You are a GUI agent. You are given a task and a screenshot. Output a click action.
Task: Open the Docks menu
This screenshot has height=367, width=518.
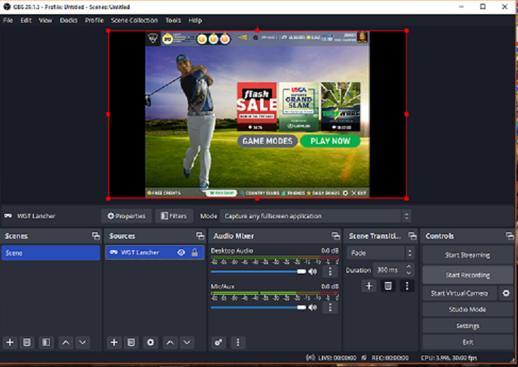69,21
